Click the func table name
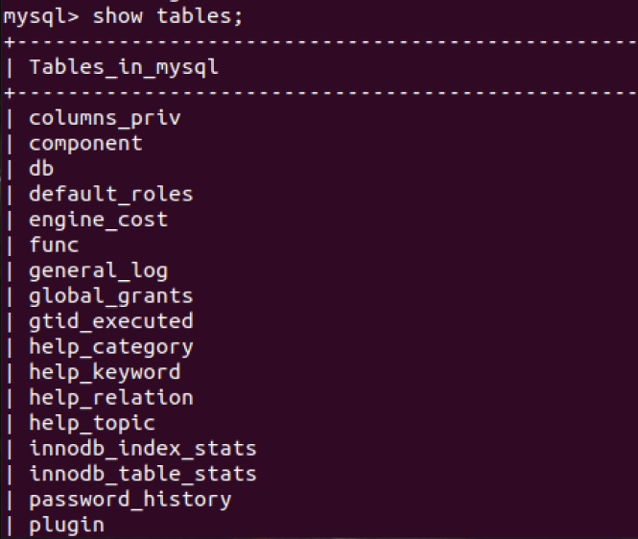The height and width of the screenshot is (539, 638). coord(54,245)
